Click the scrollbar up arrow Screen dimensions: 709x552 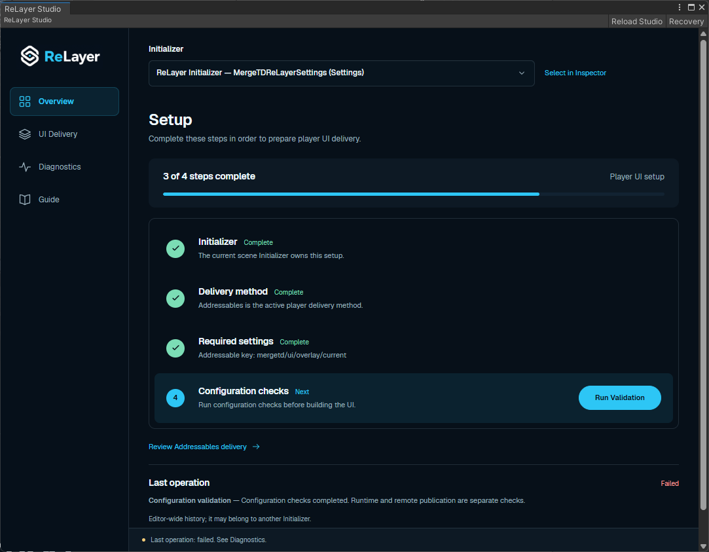(x=703, y=33)
